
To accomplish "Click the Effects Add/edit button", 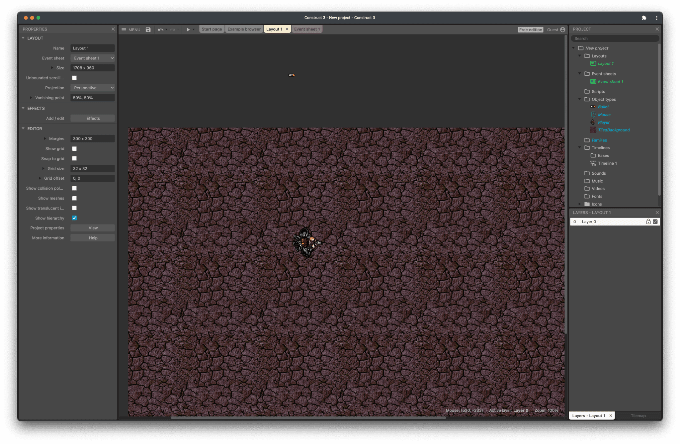I will (93, 118).
